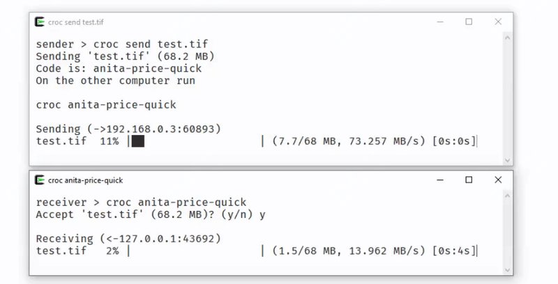Minimize the croc send test.tif window
The height and width of the screenshot is (284, 558).
coord(438,22)
